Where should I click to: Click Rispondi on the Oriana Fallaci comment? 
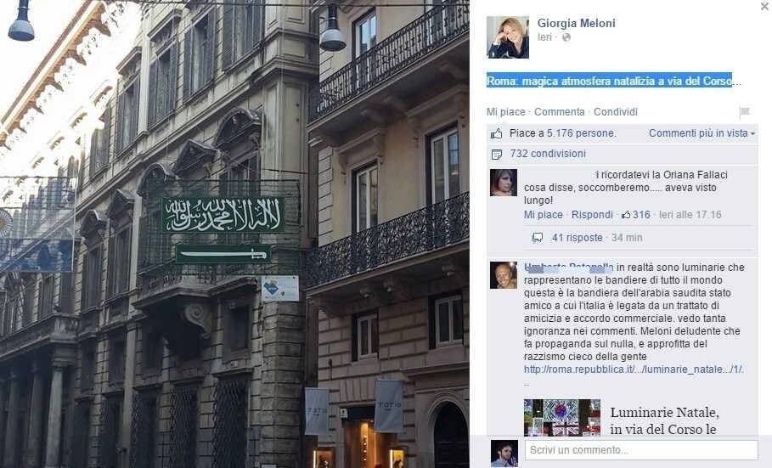pyautogui.click(x=592, y=215)
